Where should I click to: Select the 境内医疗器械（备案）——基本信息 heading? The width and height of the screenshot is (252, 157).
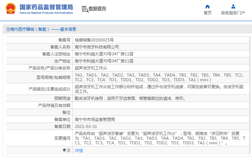pyautogui.click(x=43, y=29)
